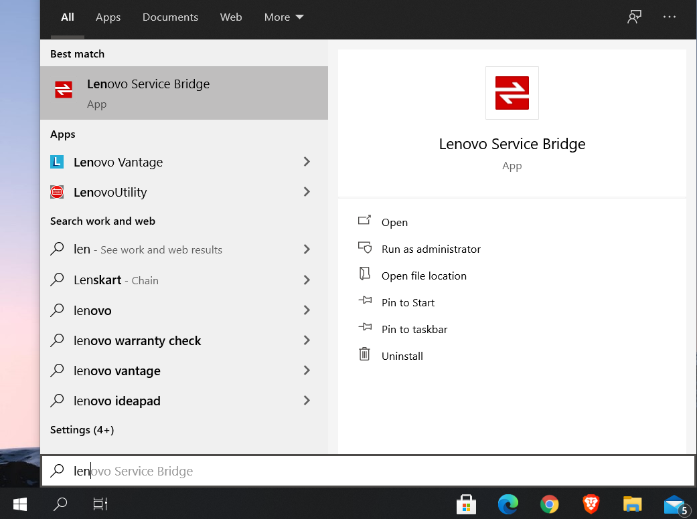Click the large Lenovo Service Bridge logo
697x519 pixels.
click(x=512, y=93)
